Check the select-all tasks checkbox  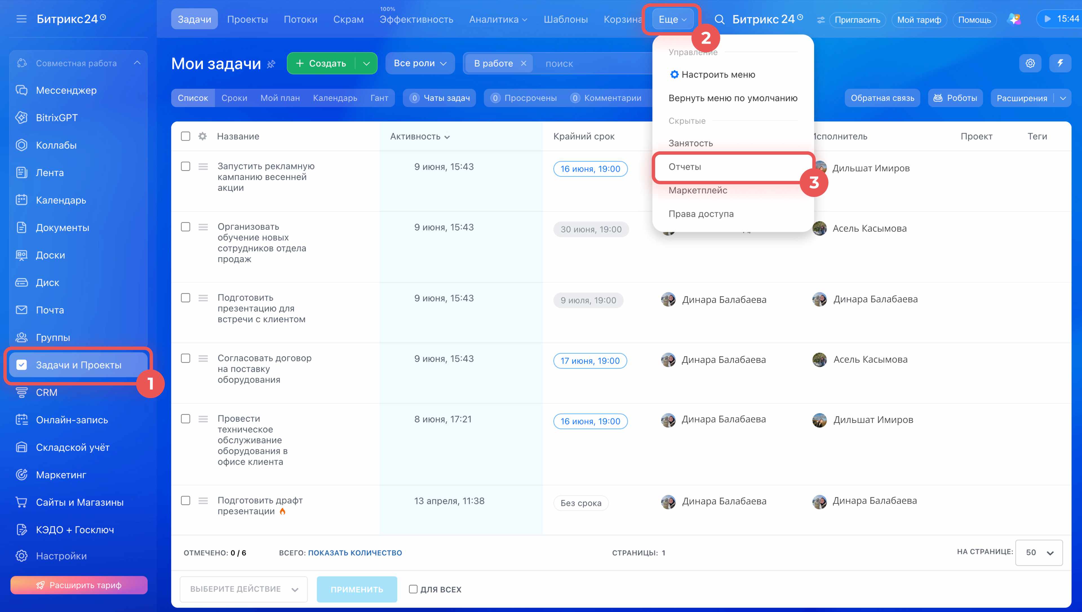click(185, 136)
